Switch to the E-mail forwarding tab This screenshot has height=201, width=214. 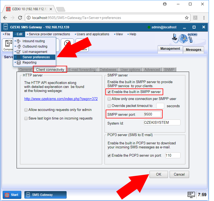(82, 69)
